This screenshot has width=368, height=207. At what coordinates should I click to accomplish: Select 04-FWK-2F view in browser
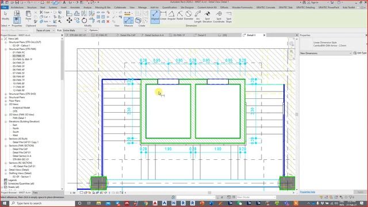pyautogui.click(x=18, y=63)
